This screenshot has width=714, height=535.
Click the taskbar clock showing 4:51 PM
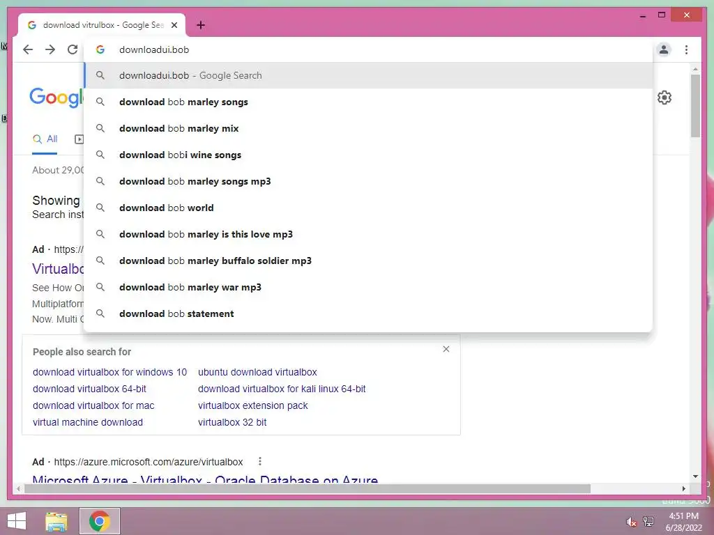click(683, 522)
